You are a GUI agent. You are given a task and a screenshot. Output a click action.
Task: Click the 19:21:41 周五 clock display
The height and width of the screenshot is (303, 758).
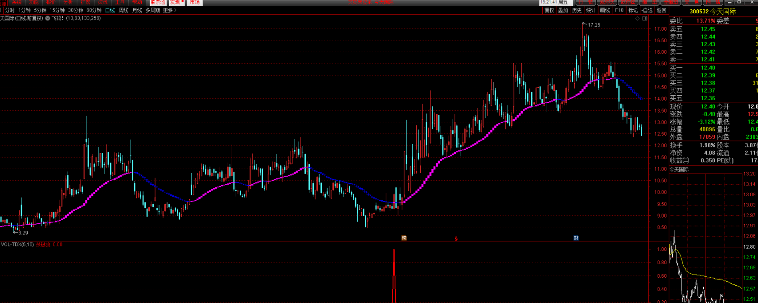coord(554,2)
